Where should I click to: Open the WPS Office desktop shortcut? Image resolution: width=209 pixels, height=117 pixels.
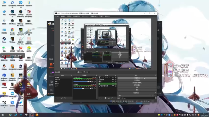[x=21, y=49]
